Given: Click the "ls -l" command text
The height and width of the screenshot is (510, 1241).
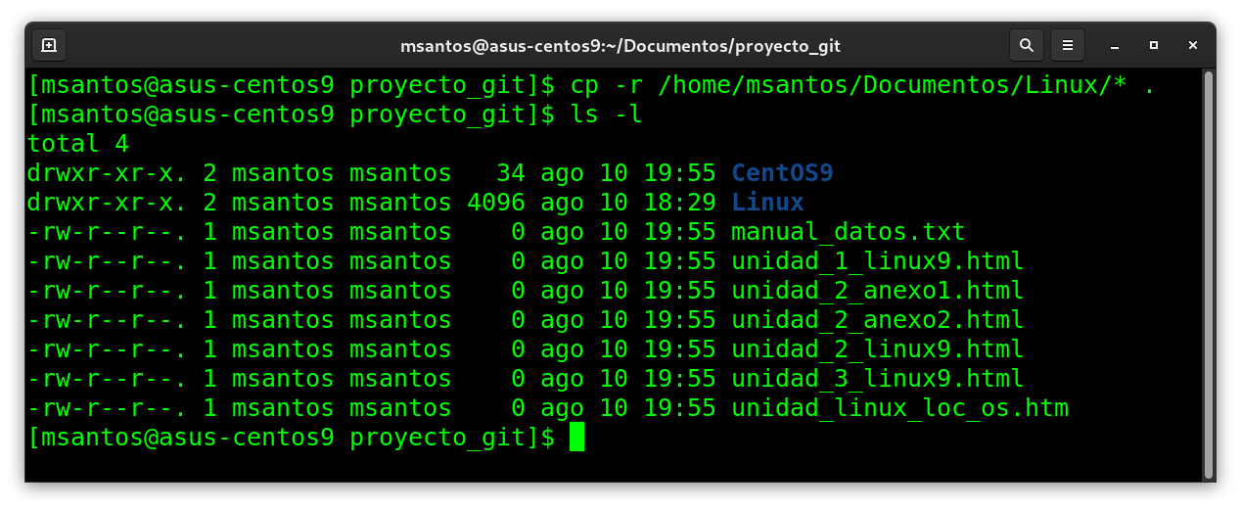Looking at the screenshot, I should [x=606, y=115].
